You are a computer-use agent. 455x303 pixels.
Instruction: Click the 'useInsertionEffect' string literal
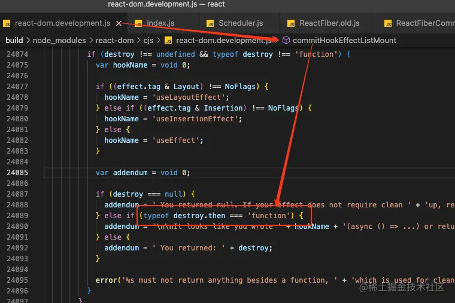[195, 119]
